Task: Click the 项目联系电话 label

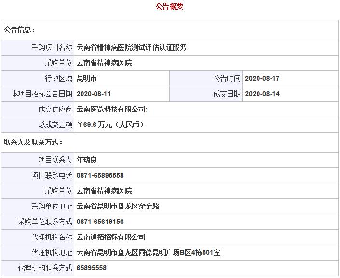Action: tap(52, 175)
